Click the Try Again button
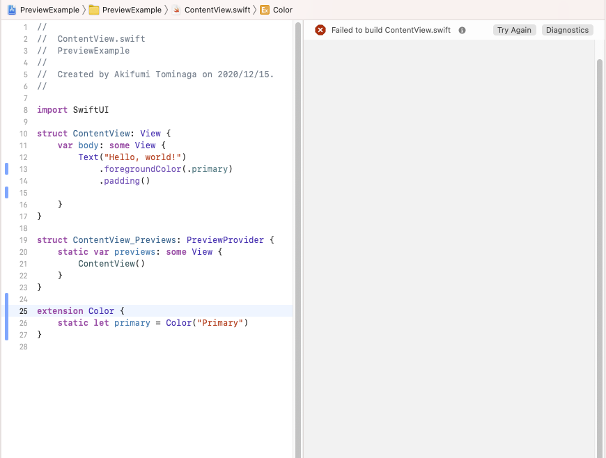The width and height of the screenshot is (606, 458). pyautogui.click(x=515, y=30)
